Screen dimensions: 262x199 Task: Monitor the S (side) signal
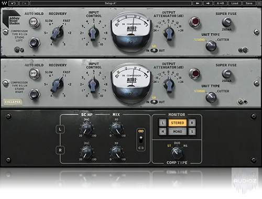coord(192,131)
